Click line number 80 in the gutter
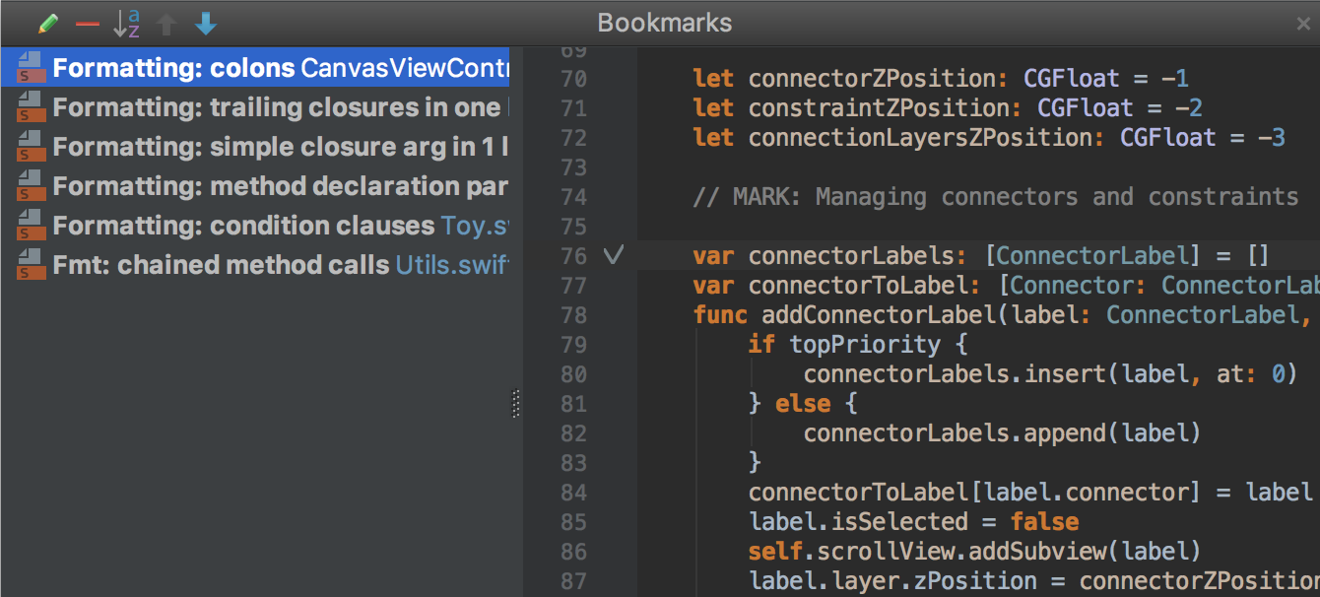The image size is (1320, 597). pos(573,374)
